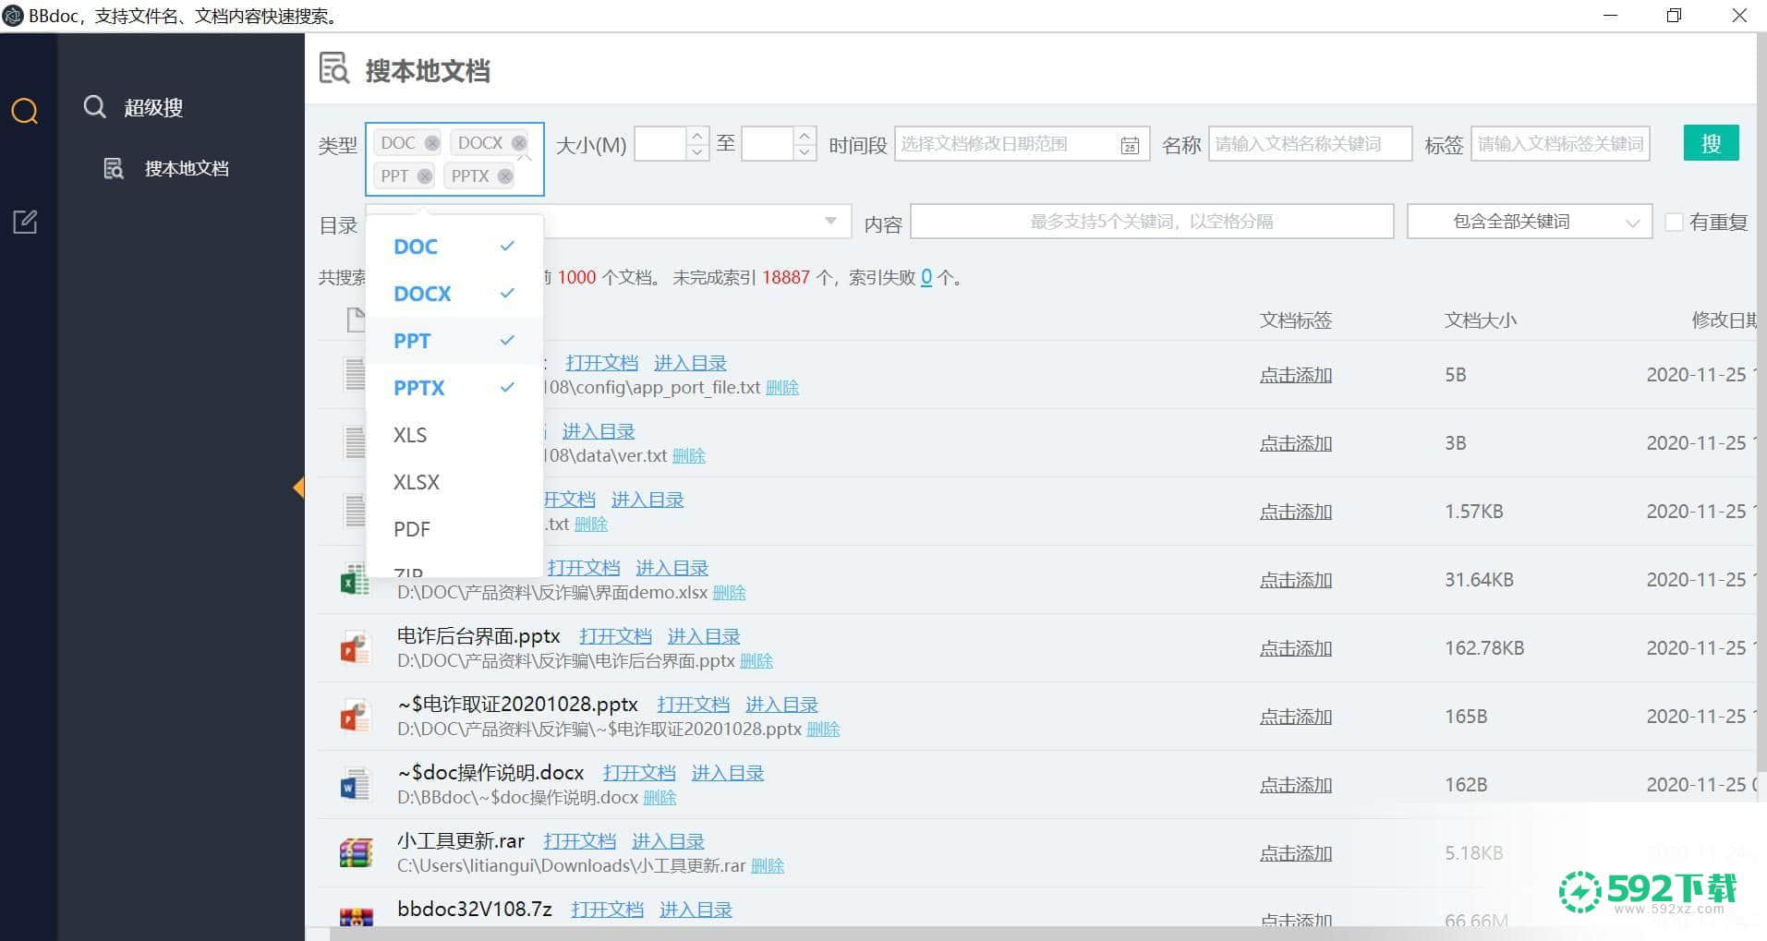Uncheck PPTX in the type dropdown list
This screenshot has width=1767, height=941.
point(454,388)
